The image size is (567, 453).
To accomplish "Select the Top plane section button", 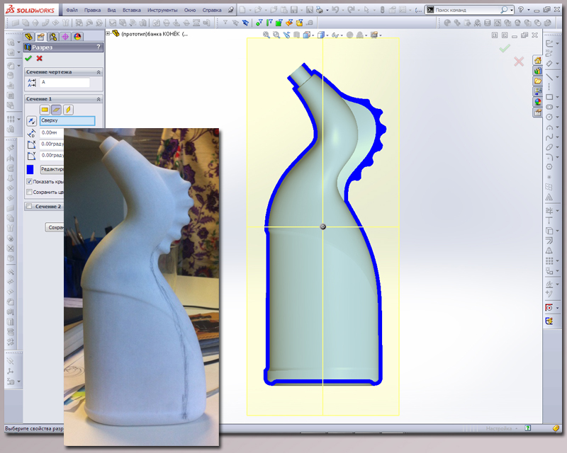I will (x=57, y=110).
